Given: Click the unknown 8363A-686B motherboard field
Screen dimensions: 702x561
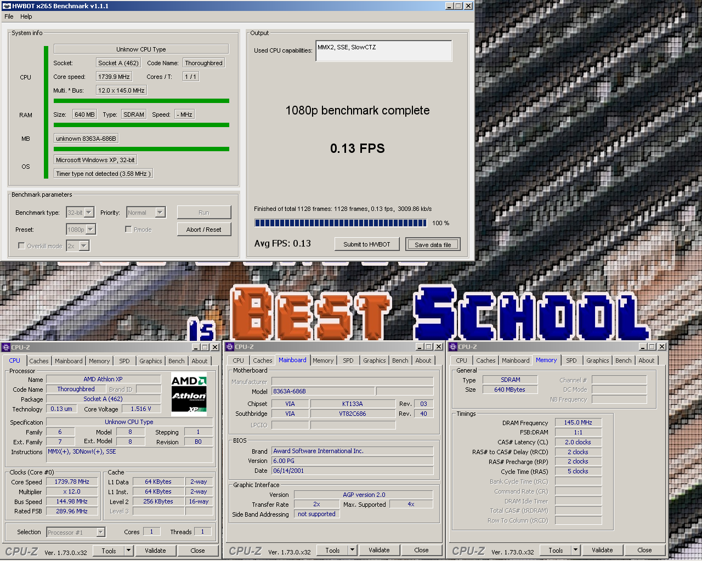Looking at the screenshot, I should click(x=86, y=139).
